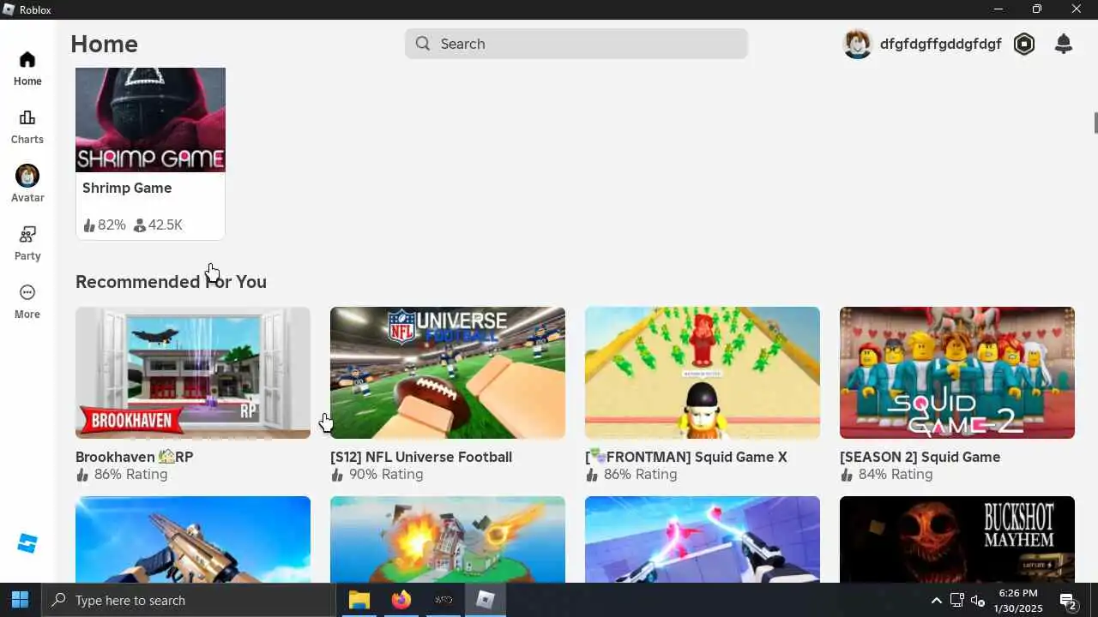Click the vertical scrollbar thumb
Image resolution: width=1098 pixels, height=617 pixels.
1095,123
